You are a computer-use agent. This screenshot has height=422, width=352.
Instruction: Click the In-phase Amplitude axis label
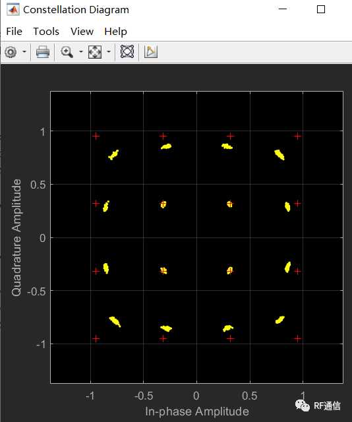[x=196, y=411]
